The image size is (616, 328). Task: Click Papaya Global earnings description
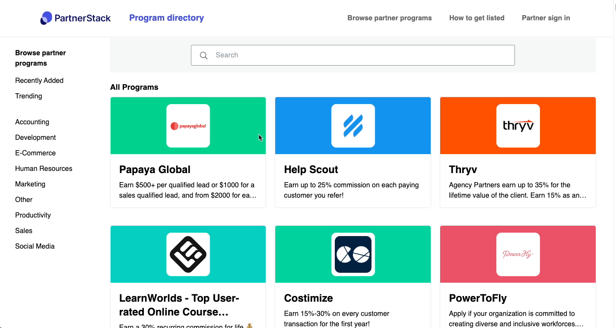[188, 190]
